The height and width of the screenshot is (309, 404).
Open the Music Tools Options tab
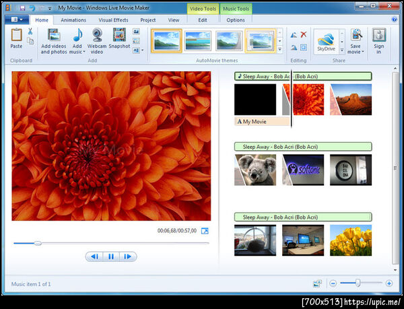point(236,20)
